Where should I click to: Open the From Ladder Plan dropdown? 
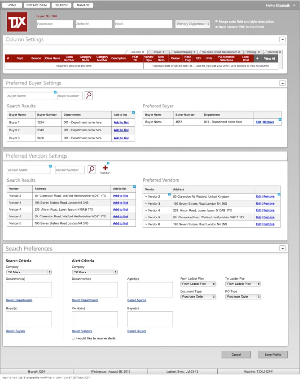click(x=198, y=284)
